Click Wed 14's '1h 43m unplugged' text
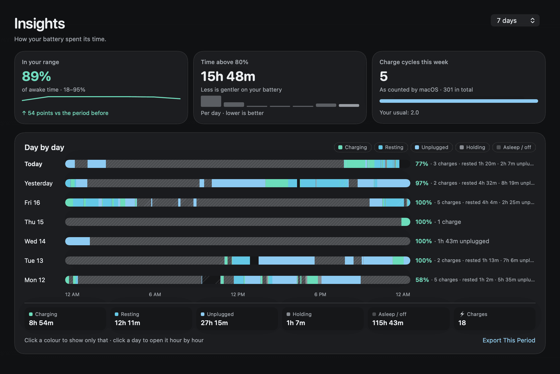 (x=463, y=241)
